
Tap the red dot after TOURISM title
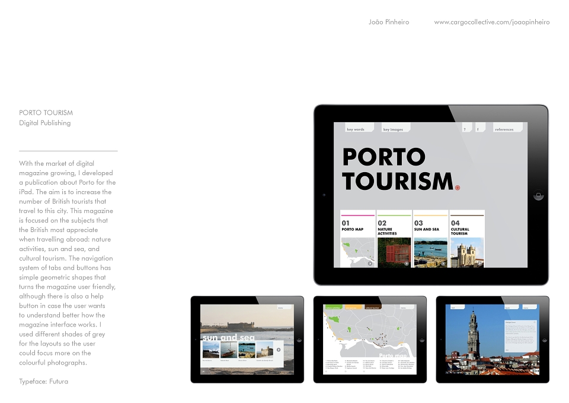click(458, 188)
